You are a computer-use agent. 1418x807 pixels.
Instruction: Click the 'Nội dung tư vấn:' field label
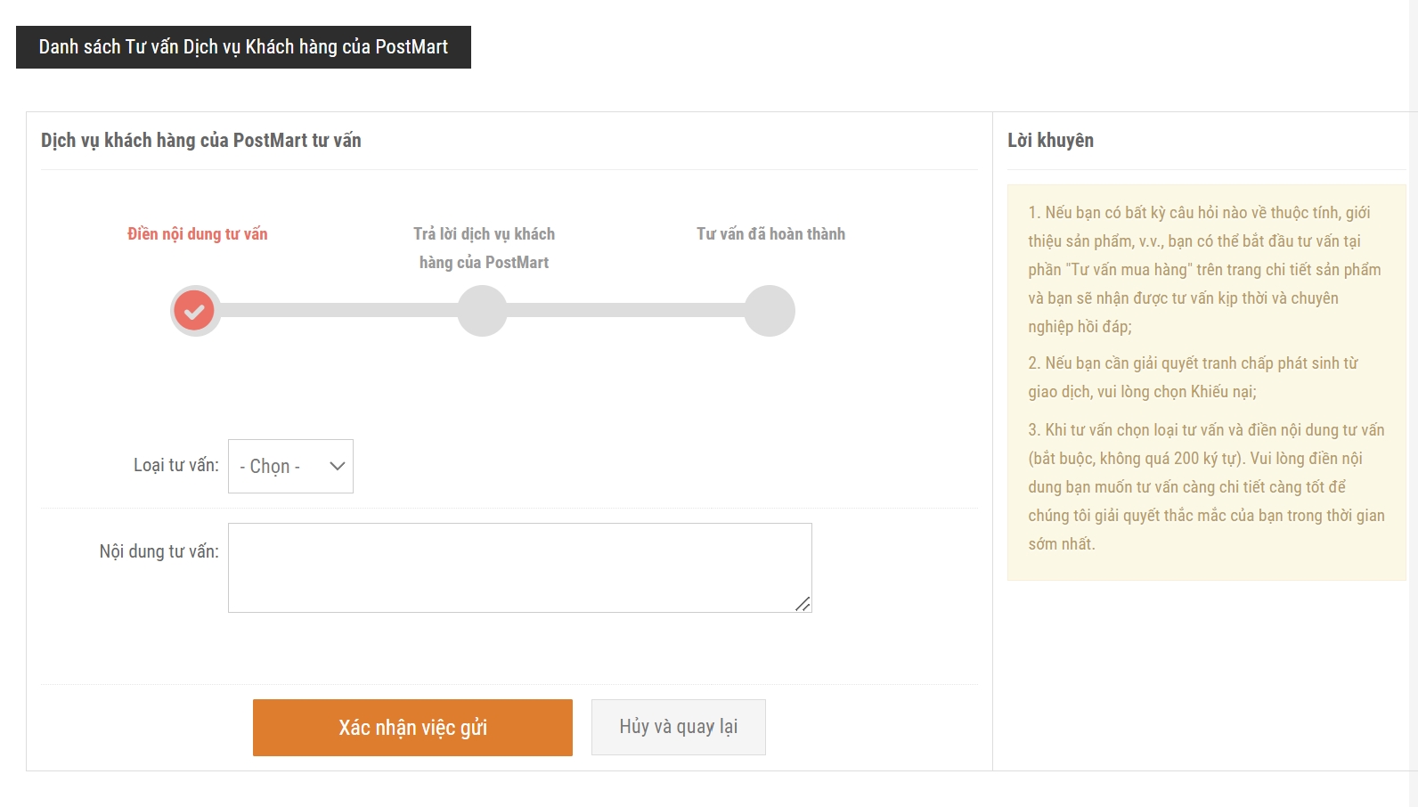point(159,551)
